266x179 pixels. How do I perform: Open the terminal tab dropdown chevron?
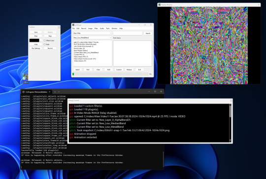(59, 92)
